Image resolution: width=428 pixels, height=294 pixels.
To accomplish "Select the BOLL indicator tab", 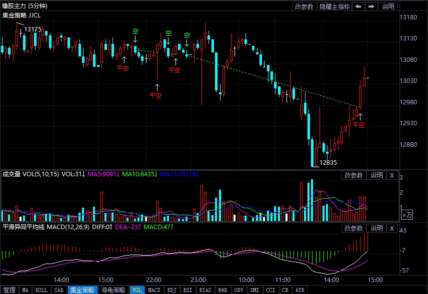I will [x=41, y=290].
